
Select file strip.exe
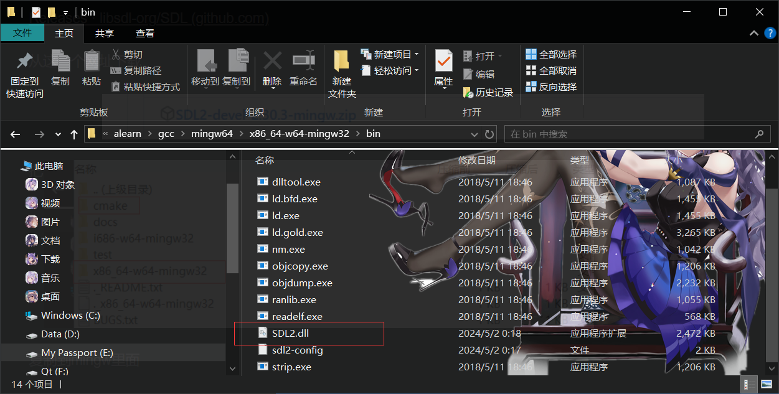point(291,367)
